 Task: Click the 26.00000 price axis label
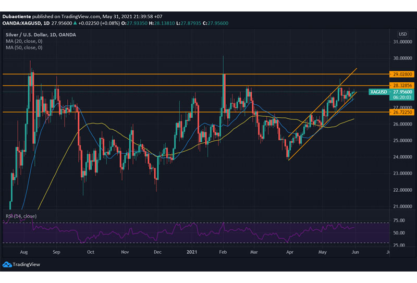tap(402, 124)
